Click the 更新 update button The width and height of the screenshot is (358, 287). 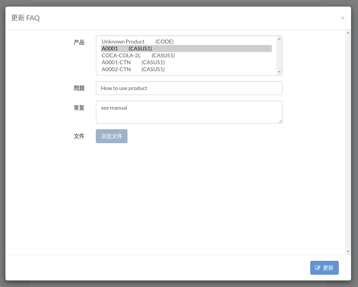click(324, 268)
